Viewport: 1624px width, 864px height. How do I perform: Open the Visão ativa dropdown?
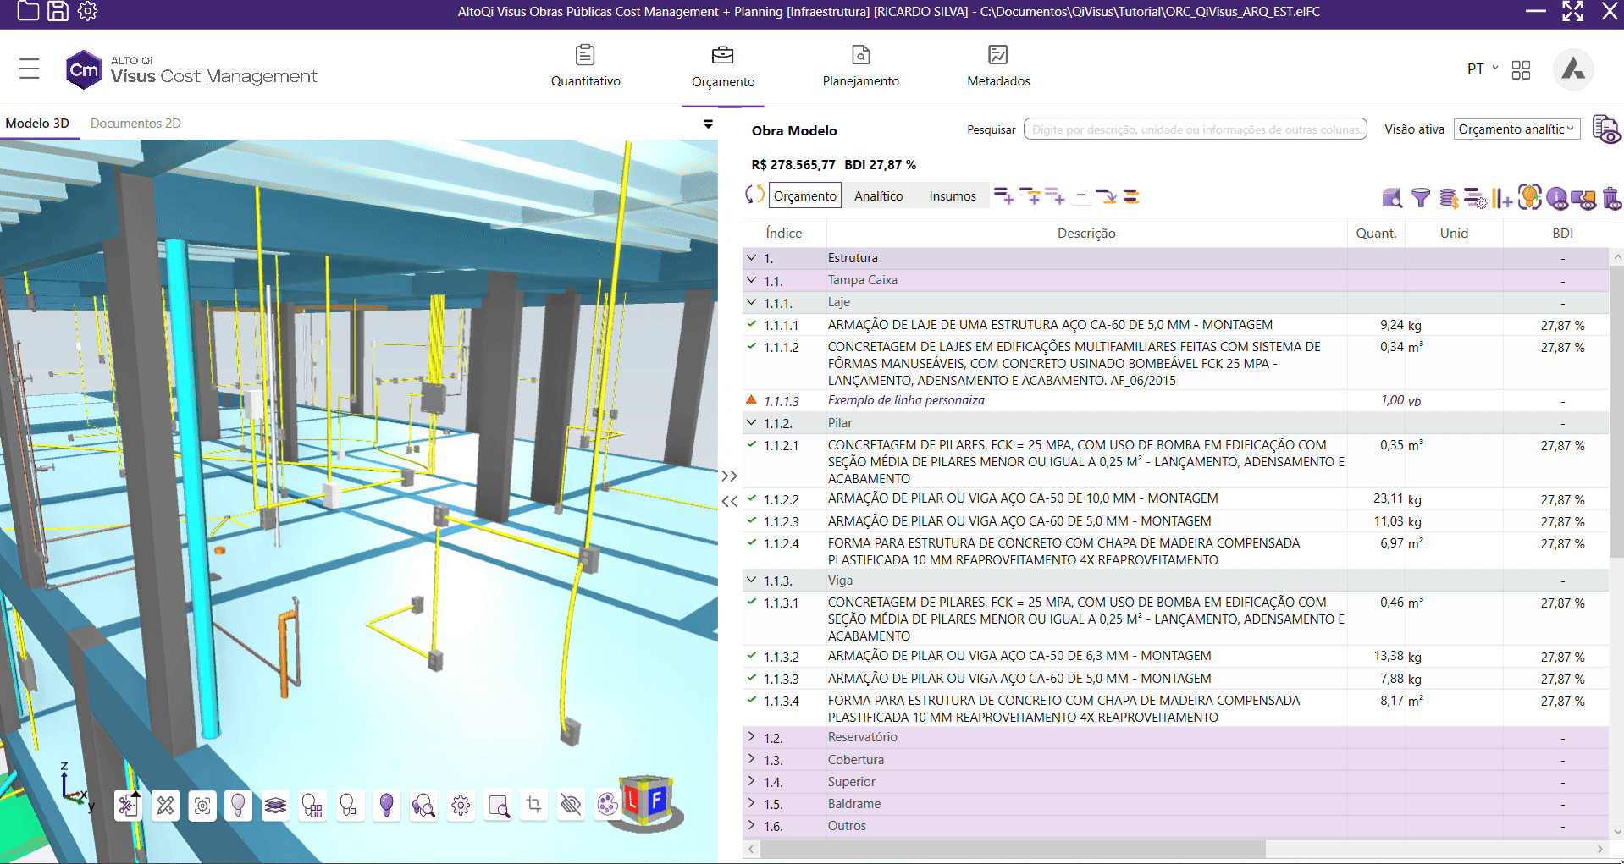pos(1516,129)
